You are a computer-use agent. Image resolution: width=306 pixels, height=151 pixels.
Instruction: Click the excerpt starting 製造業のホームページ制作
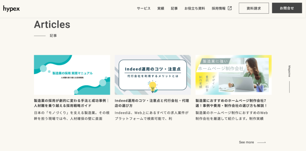[232, 116]
